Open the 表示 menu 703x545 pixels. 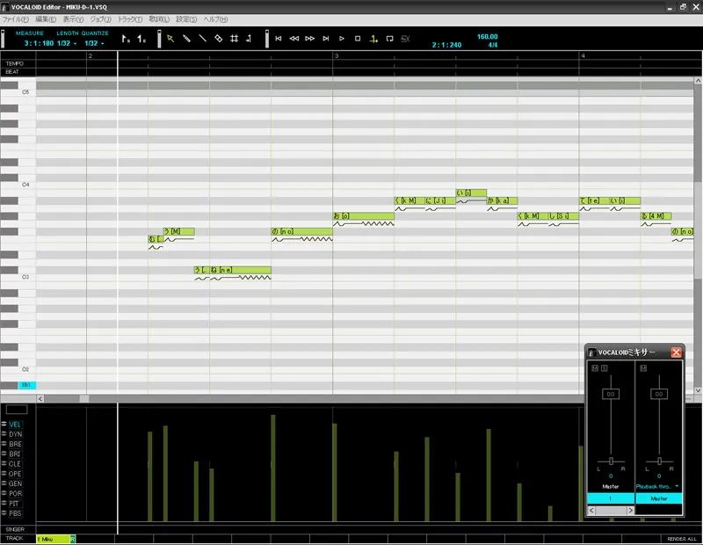(x=73, y=19)
